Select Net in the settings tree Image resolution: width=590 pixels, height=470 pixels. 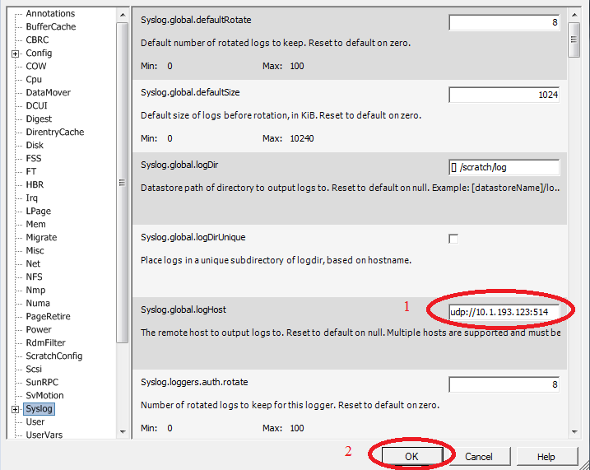[33, 263]
